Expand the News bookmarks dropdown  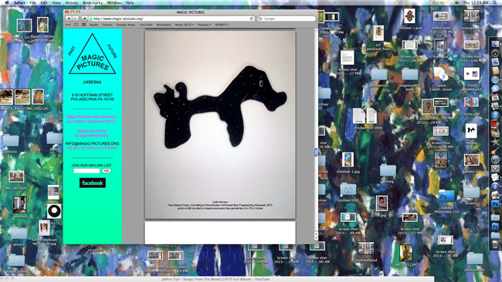coord(185,25)
